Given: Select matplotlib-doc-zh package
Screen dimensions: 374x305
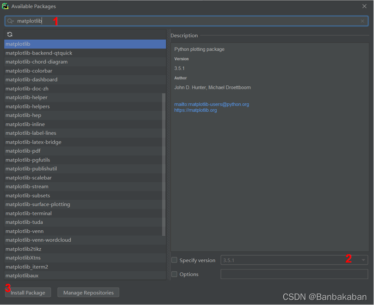Looking at the screenshot, I should click(85, 89).
